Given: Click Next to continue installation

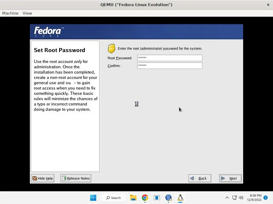Looking at the screenshot, I should click(230, 178).
